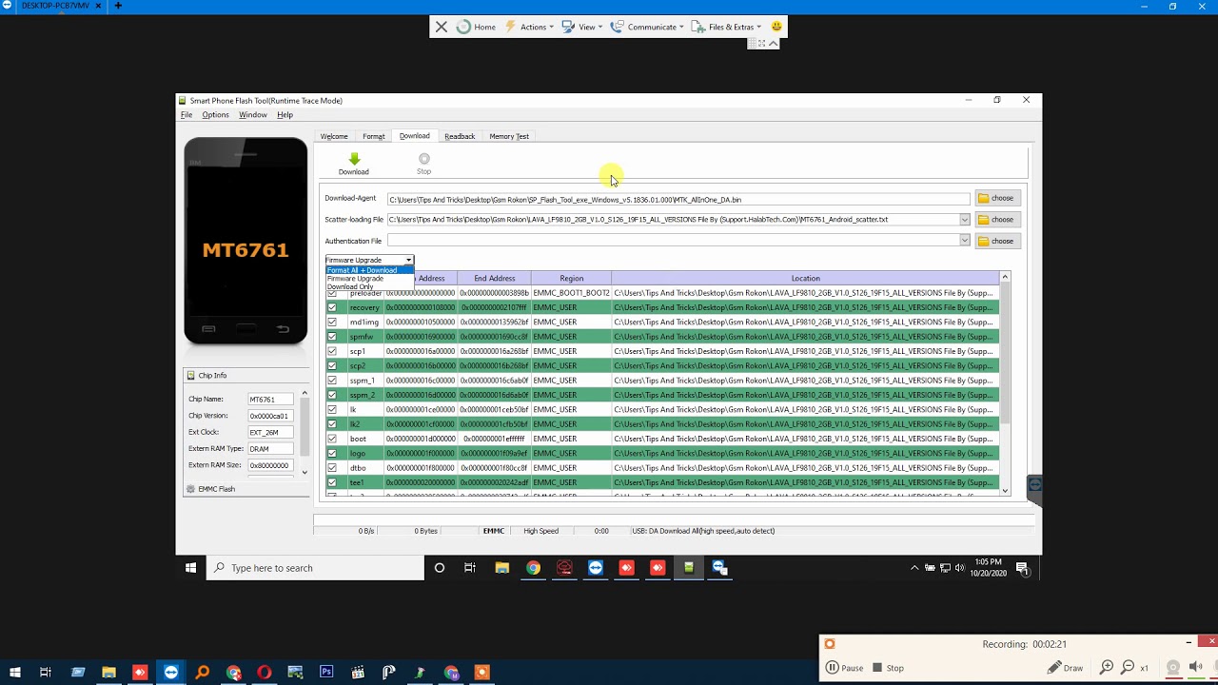Image resolution: width=1218 pixels, height=685 pixels.
Task: Open TeamViewer View dropdown
Action: point(582,27)
